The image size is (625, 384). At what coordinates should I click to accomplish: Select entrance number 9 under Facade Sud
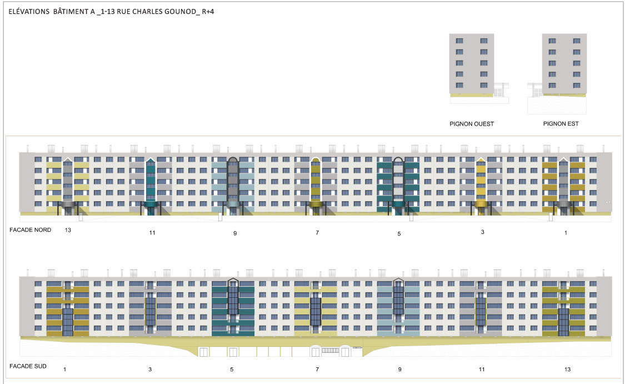tap(400, 369)
